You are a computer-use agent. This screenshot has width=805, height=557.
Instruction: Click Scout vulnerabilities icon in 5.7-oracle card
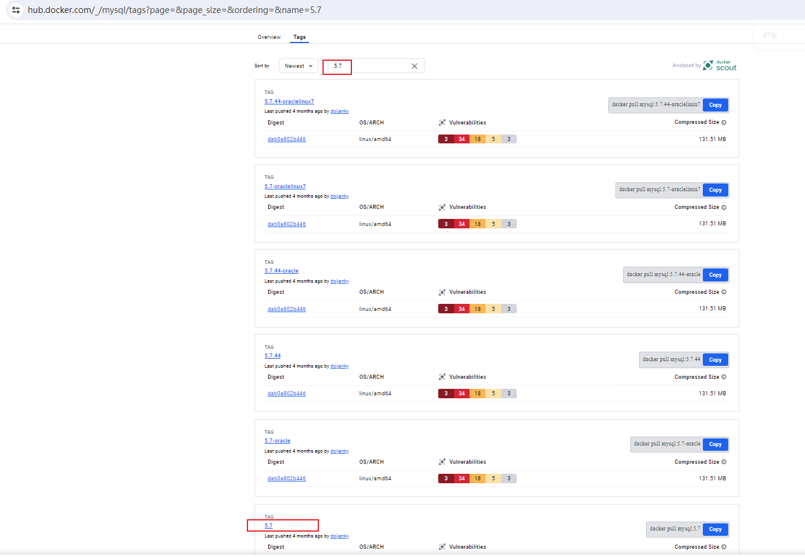442,462
